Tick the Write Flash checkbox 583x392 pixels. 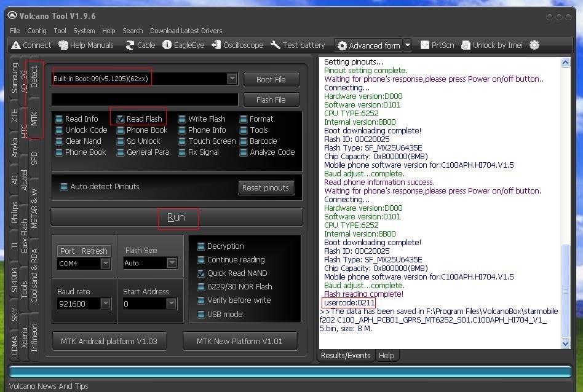coord(182,119)
